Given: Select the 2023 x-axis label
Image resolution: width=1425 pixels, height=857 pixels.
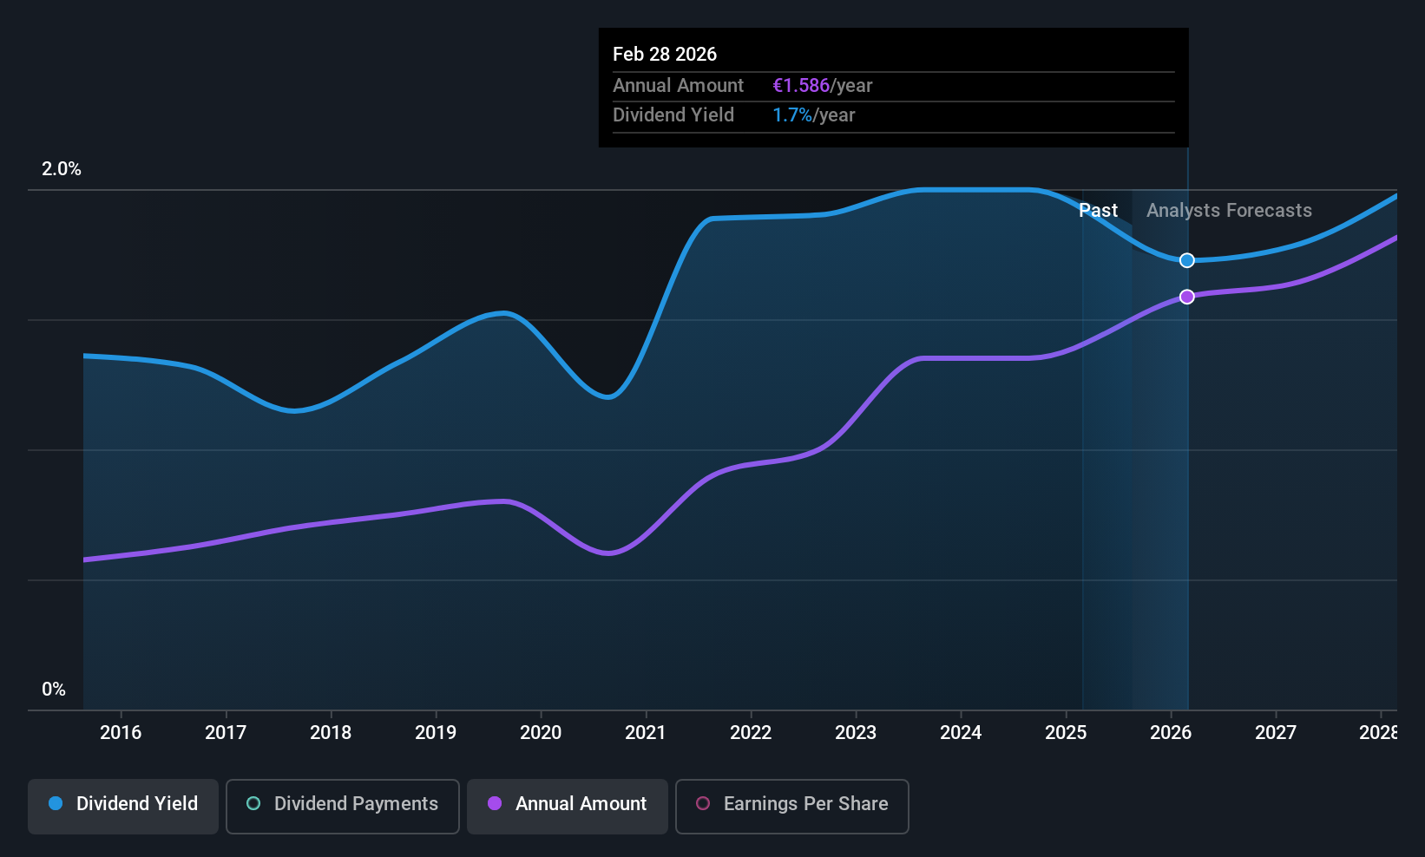Looking at the screenshot, I should (x=856, y=733).
